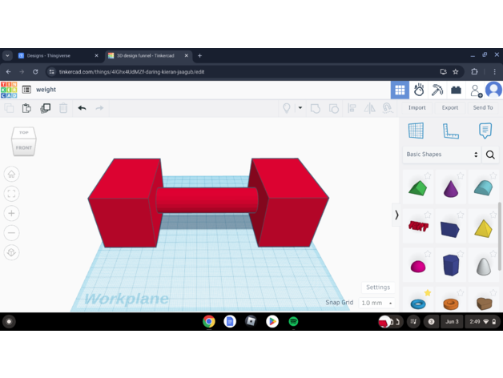Image resolution: width=503 pixels, height=378 pixels.
Task: Click Fit all in view icon
Action: [x=11, y=193]
